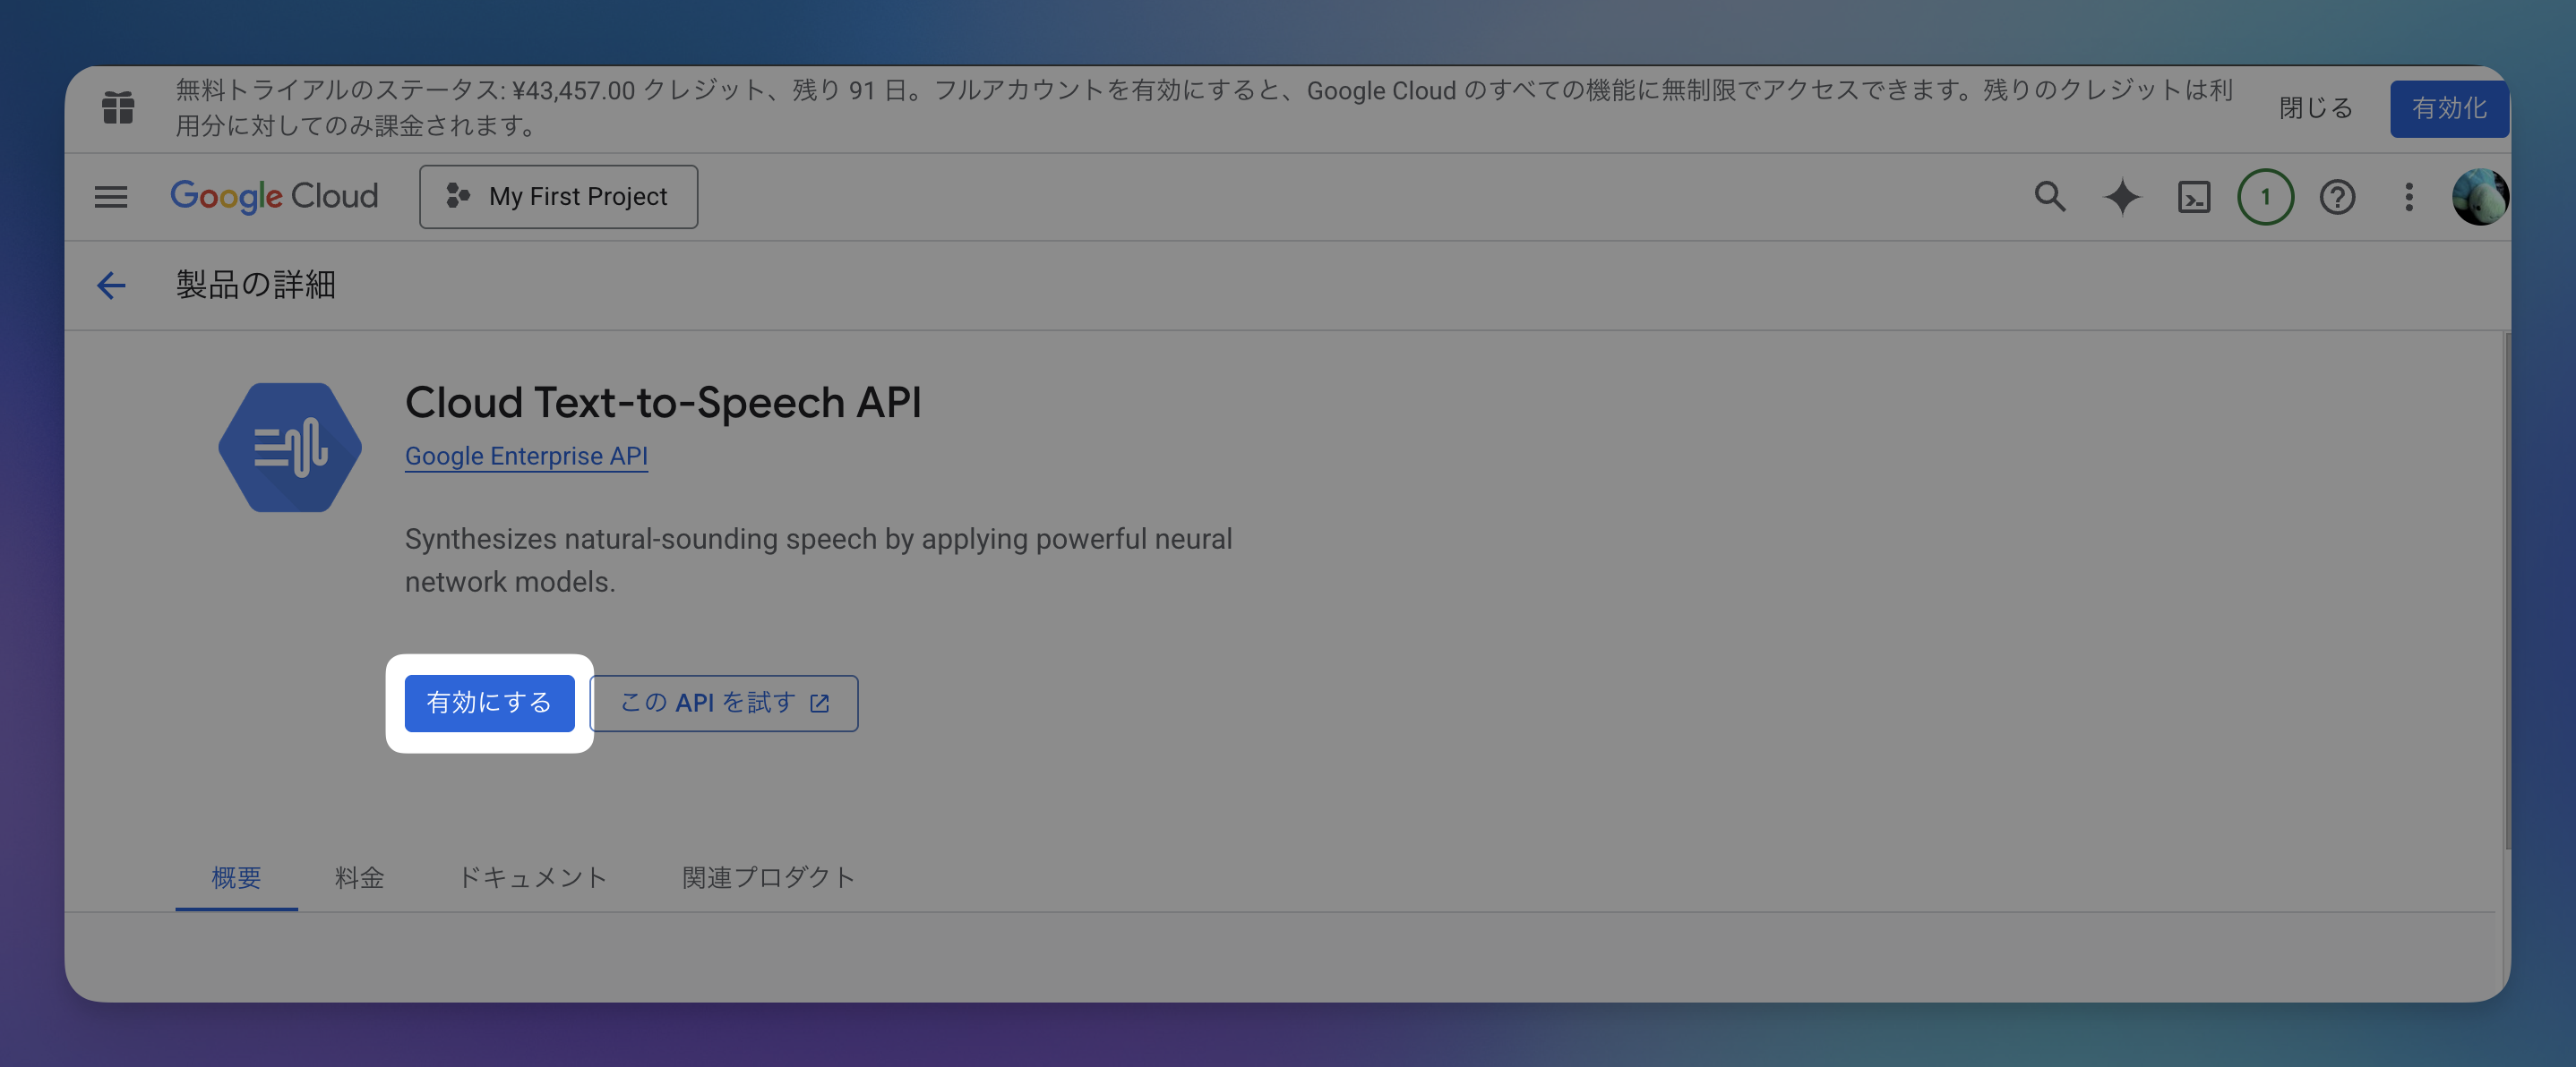Open Gemini AI assistant sparkle icon

(2122, 197)
